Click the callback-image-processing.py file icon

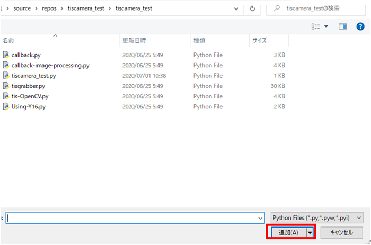coord(6,65)
